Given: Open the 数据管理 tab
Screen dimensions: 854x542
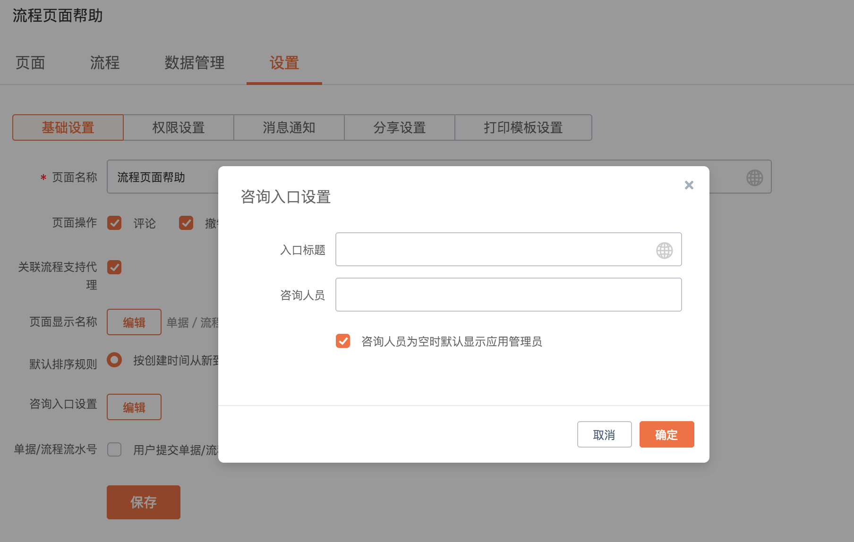Looking at the screenshot, I should (x=195, y=63).
